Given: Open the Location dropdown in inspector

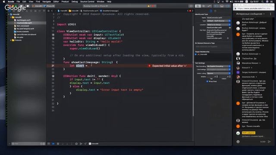Looking at the screenshot, I should click(x=219, y=25).
